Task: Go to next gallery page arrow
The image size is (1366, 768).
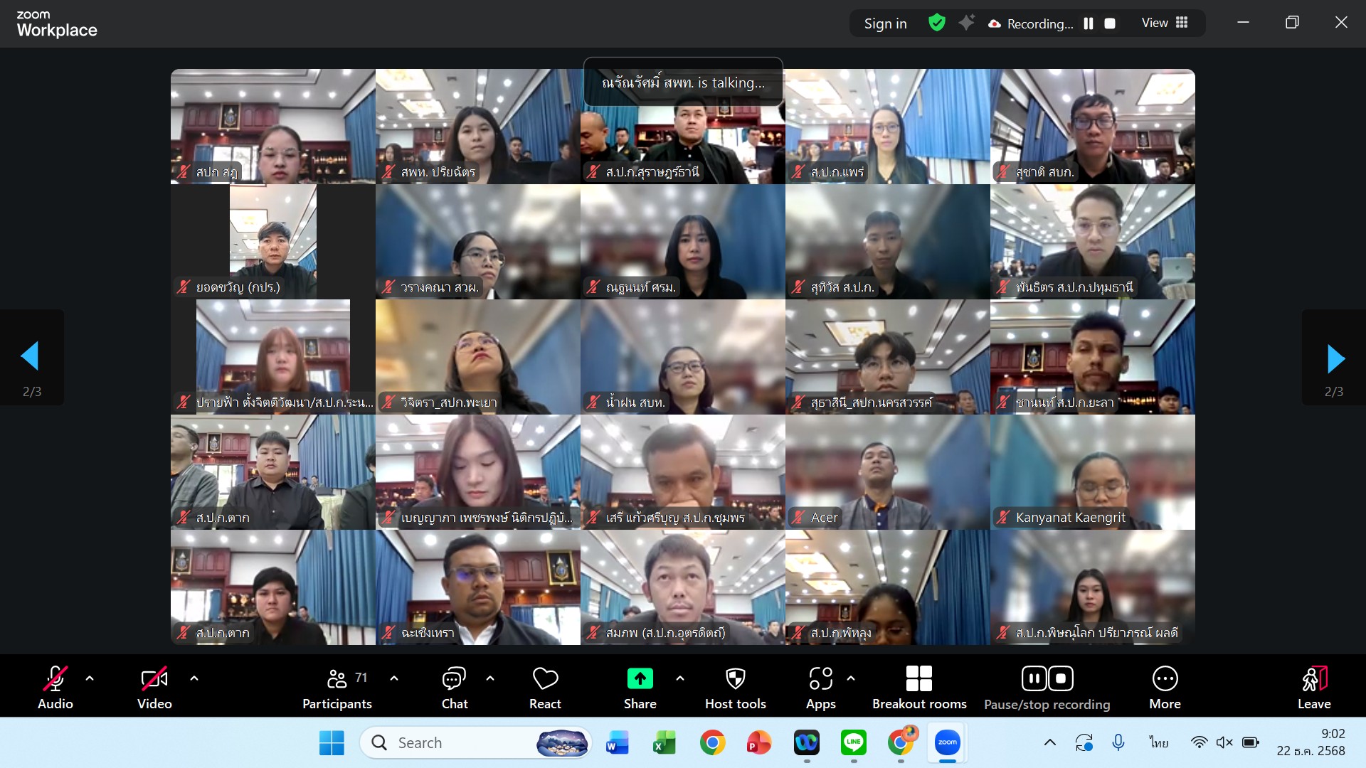Action: coord(1335,358)
